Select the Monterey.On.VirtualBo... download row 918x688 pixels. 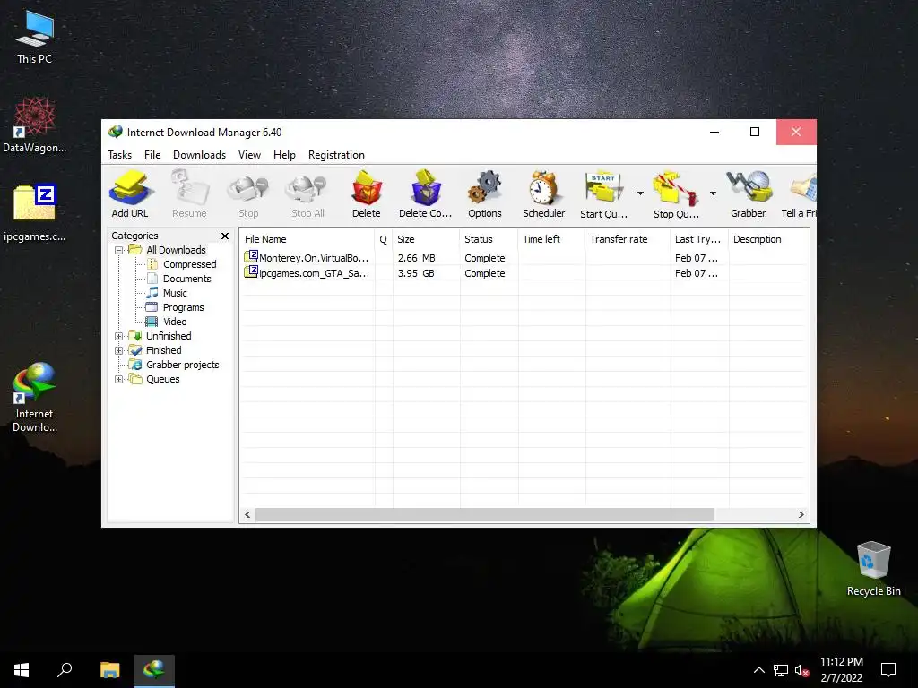(524, 258)
